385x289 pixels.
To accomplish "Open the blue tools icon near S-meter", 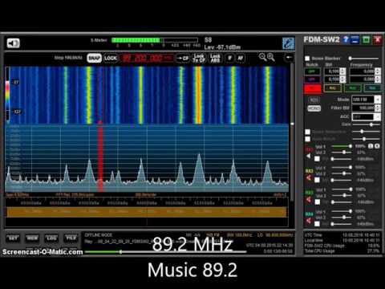I will pos(288,43).
